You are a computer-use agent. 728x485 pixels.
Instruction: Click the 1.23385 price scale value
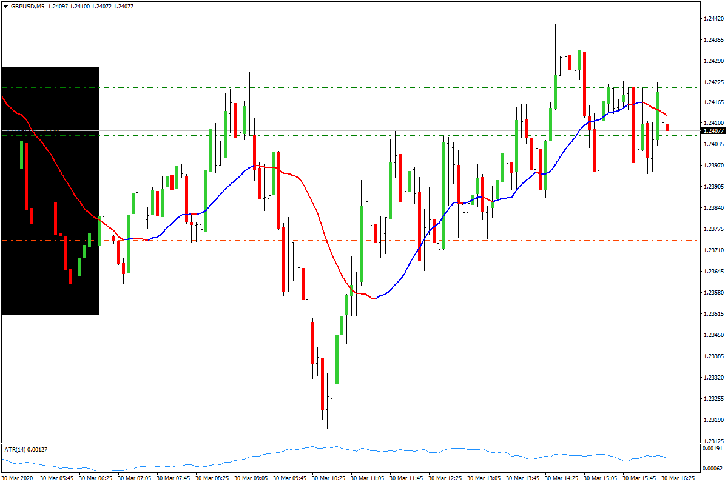point(715,356)
